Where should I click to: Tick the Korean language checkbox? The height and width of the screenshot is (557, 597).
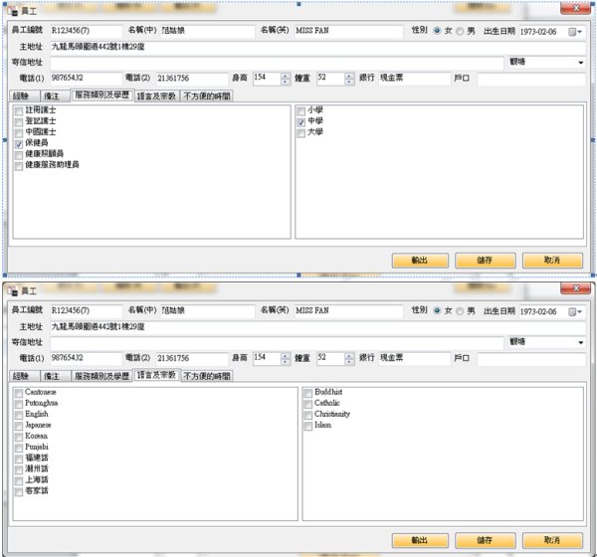[19, 437]
